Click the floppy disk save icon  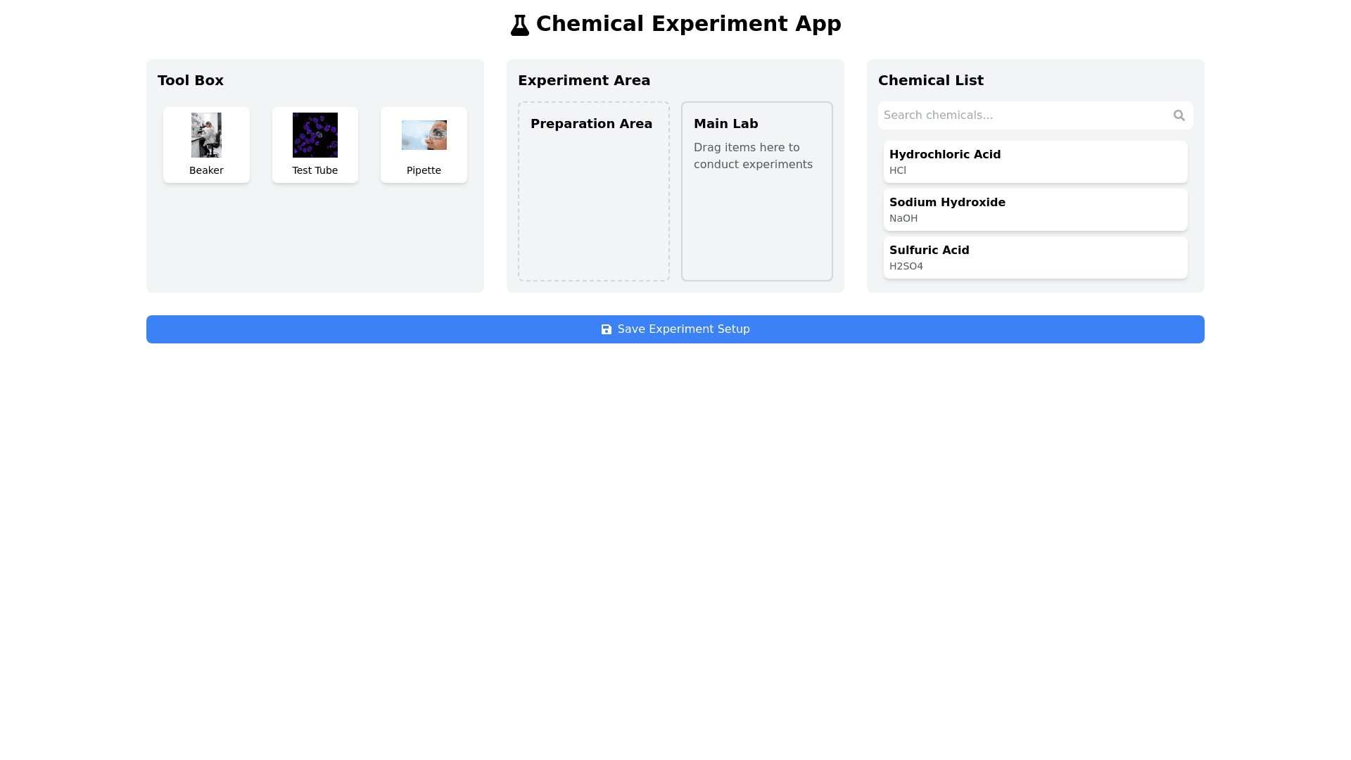coord(606,329)
